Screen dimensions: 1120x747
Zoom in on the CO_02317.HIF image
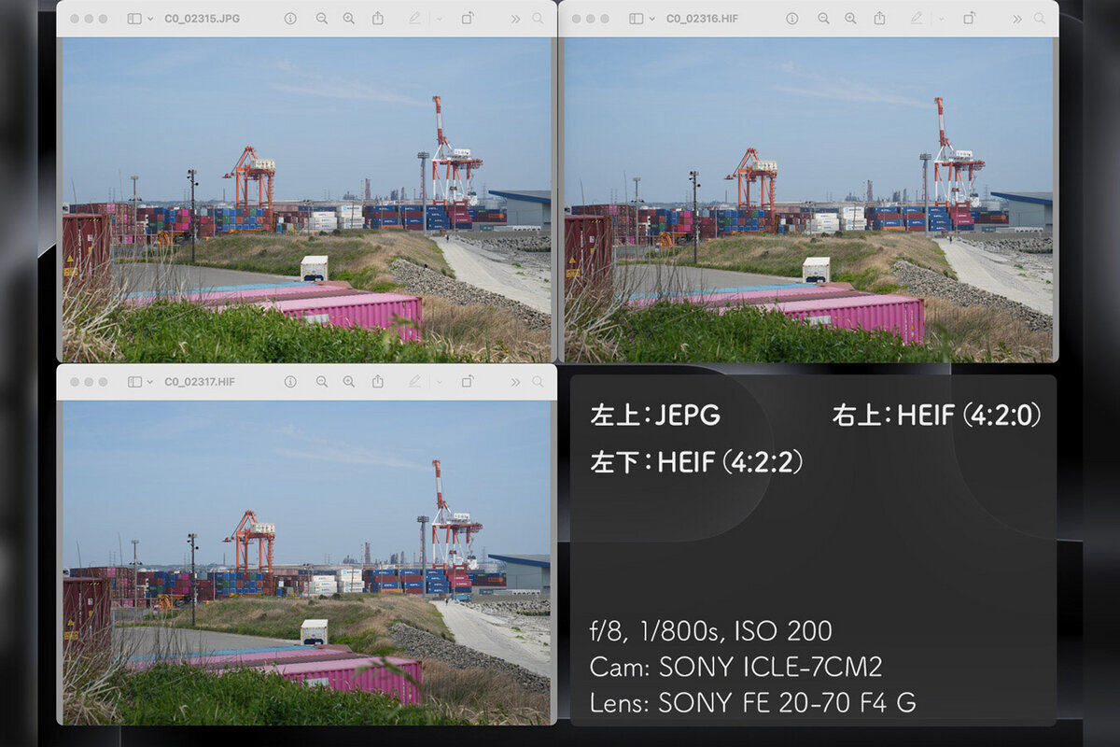pyautogui.click(x=350, y=382)
